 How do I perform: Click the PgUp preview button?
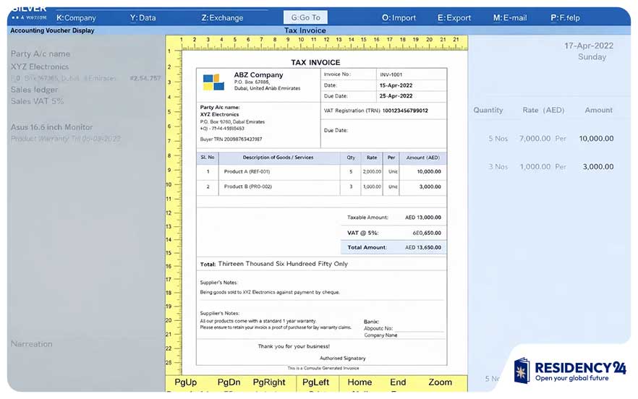[185, 382]
